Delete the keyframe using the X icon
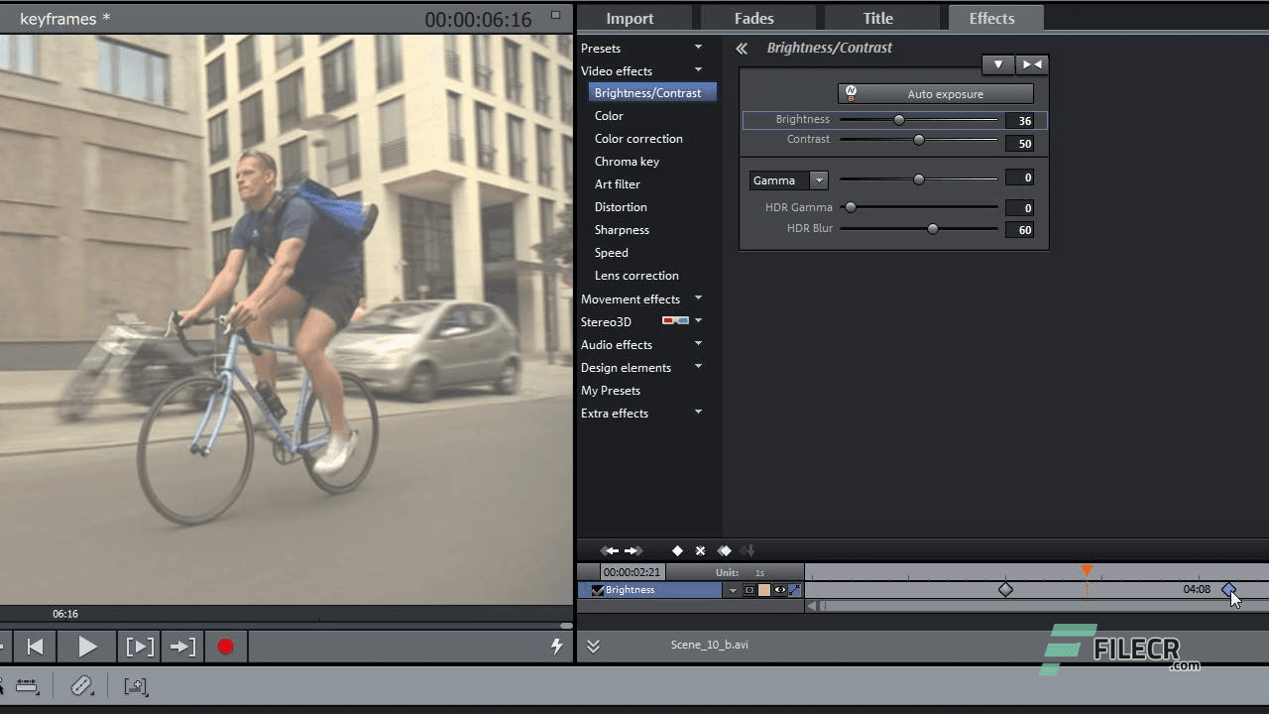The image size is (1269, 714). (x=700, y=550)
